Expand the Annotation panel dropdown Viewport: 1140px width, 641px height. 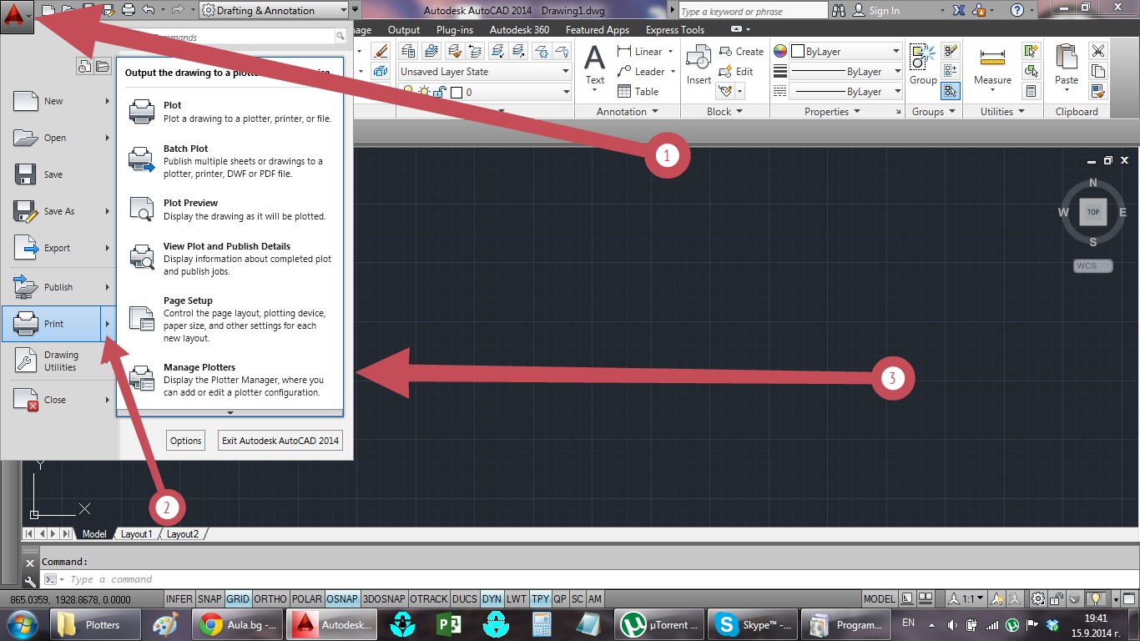coord(627,111)
